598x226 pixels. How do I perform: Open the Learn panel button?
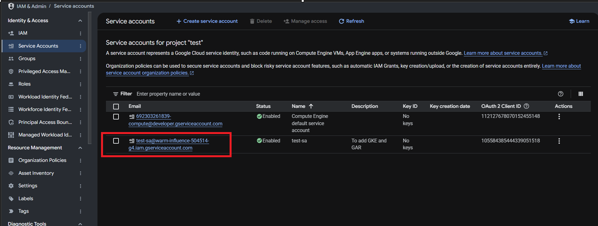579,21
